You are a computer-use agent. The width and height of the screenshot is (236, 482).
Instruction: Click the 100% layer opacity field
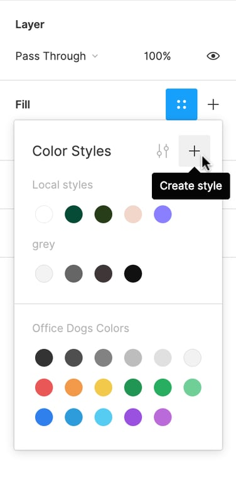(x=158, y=56)
